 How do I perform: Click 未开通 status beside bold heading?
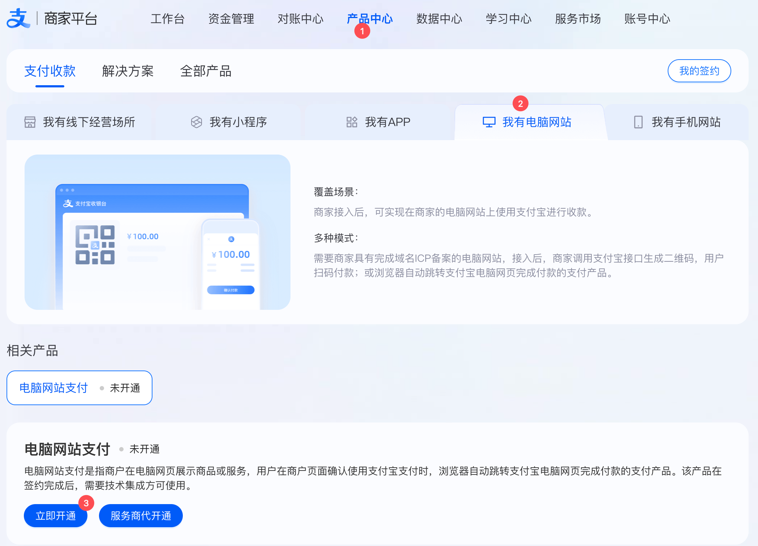click(x=145, y=449)
